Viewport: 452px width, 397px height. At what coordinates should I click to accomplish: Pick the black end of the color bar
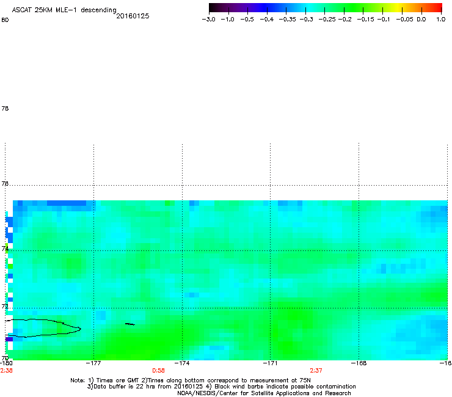tap(213, 7)
